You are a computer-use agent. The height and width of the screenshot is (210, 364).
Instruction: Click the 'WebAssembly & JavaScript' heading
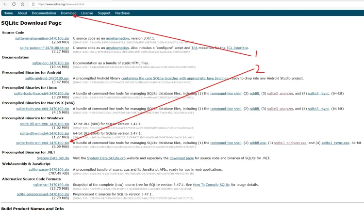[x=26, y=163]
